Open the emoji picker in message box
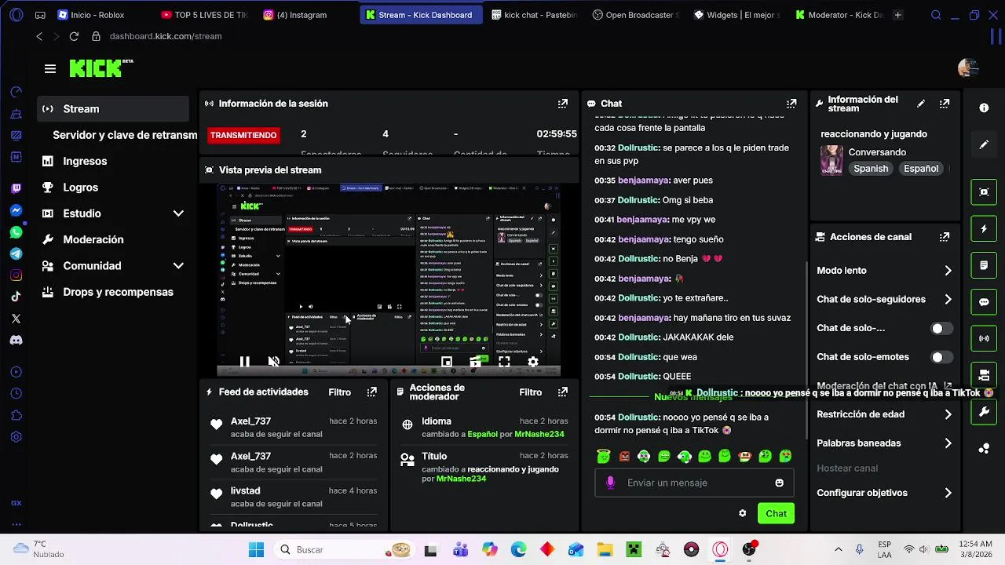 [x=779, y=483]
